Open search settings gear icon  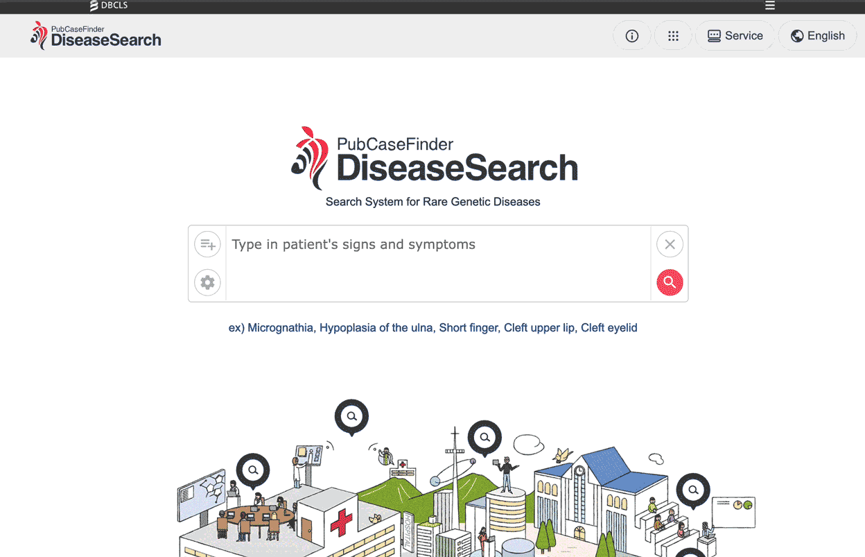point(207,282)
